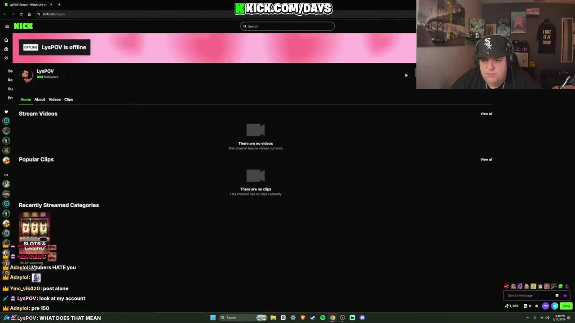The height and width of the screenshot is (323, 575).
Task: Open the taskbar clock showing 9:19 PM
Action: point(559,318)
